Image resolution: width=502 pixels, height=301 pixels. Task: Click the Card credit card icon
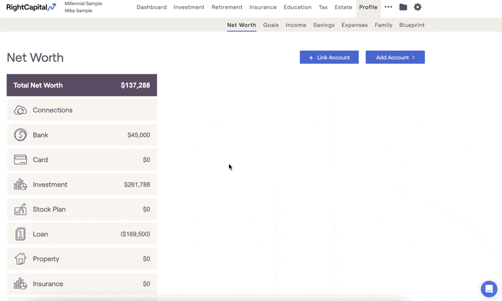pyautogui.click(x=21, y=160)
